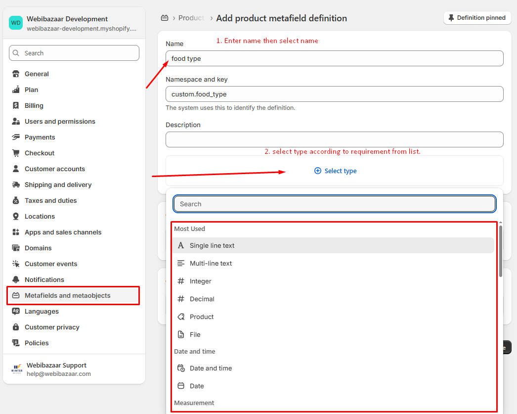The width and height of the screenshot is (517, 414).
Task: Click the type list vertical scrollbar
Action: (x=500, y=252)
